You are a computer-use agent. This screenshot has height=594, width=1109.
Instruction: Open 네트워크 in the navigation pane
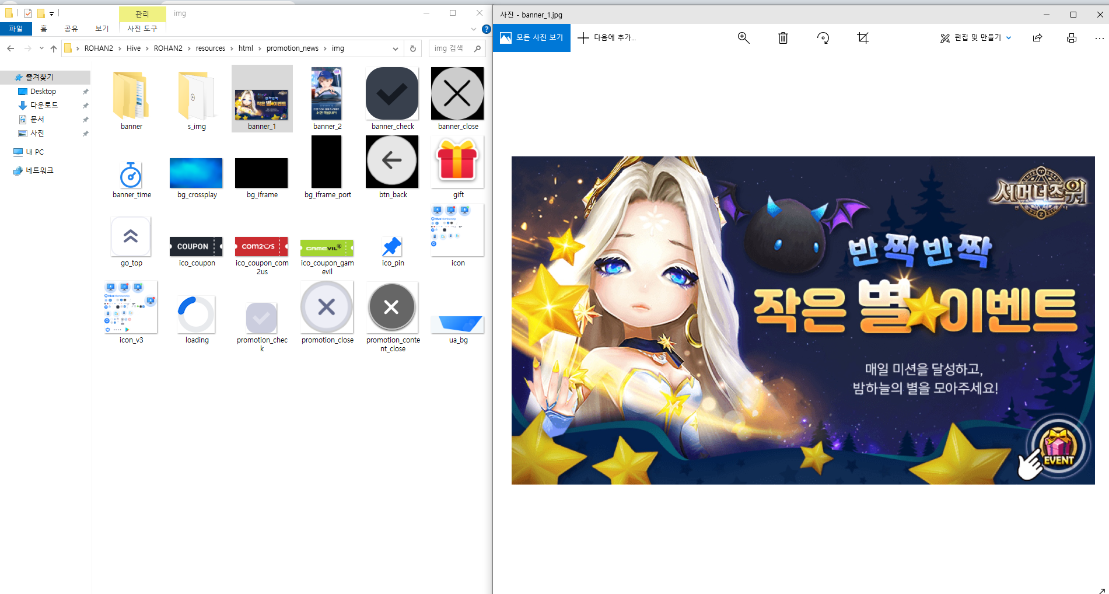click(x=40, y=171)
